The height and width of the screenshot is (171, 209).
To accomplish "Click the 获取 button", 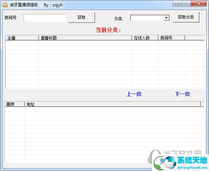I will 82,17.
